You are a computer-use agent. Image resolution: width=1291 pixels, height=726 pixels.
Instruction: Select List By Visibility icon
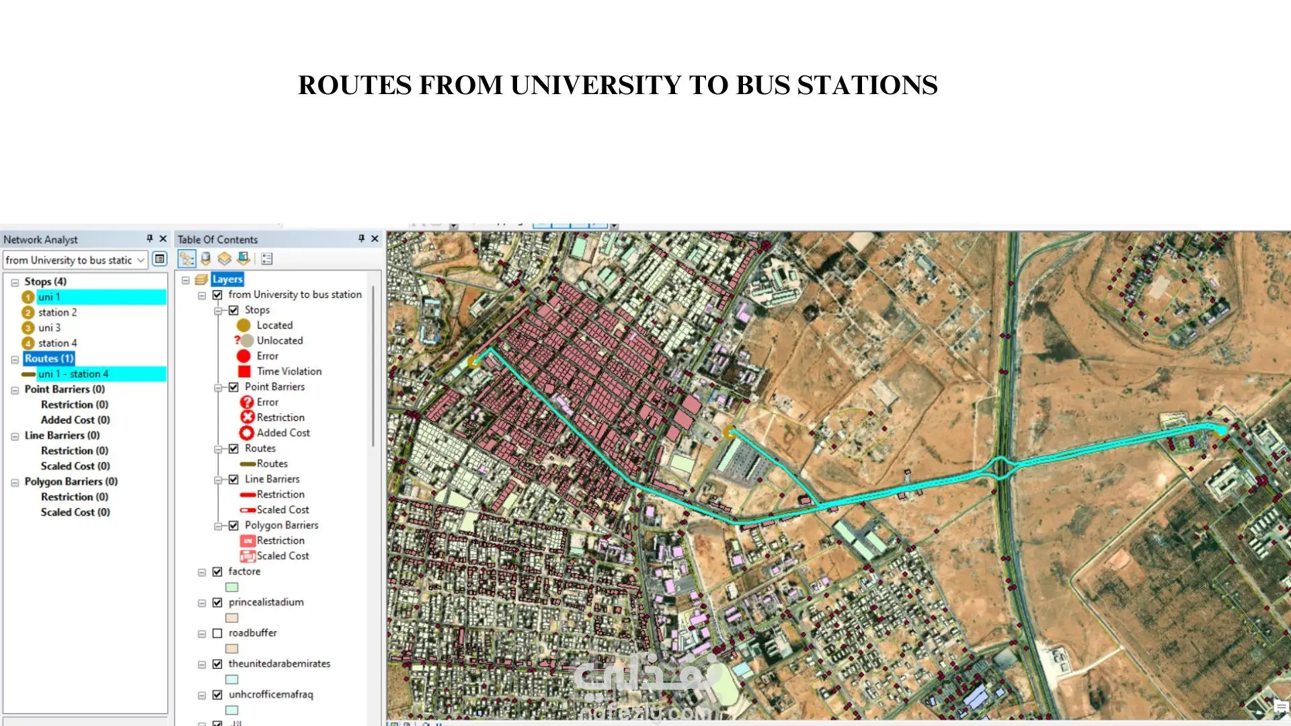tap(225, 259)
